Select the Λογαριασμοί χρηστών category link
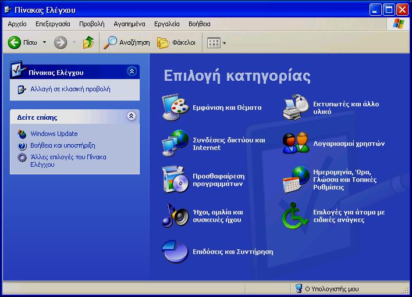 pos(349,144)
